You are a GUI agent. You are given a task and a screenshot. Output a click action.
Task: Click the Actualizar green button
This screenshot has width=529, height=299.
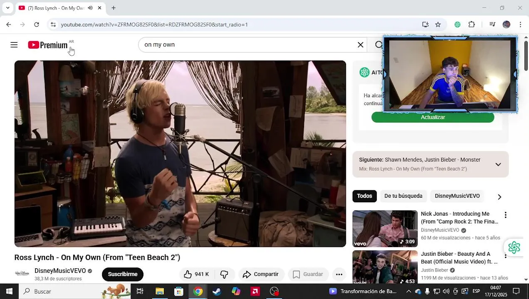click(x=433, y=117)
